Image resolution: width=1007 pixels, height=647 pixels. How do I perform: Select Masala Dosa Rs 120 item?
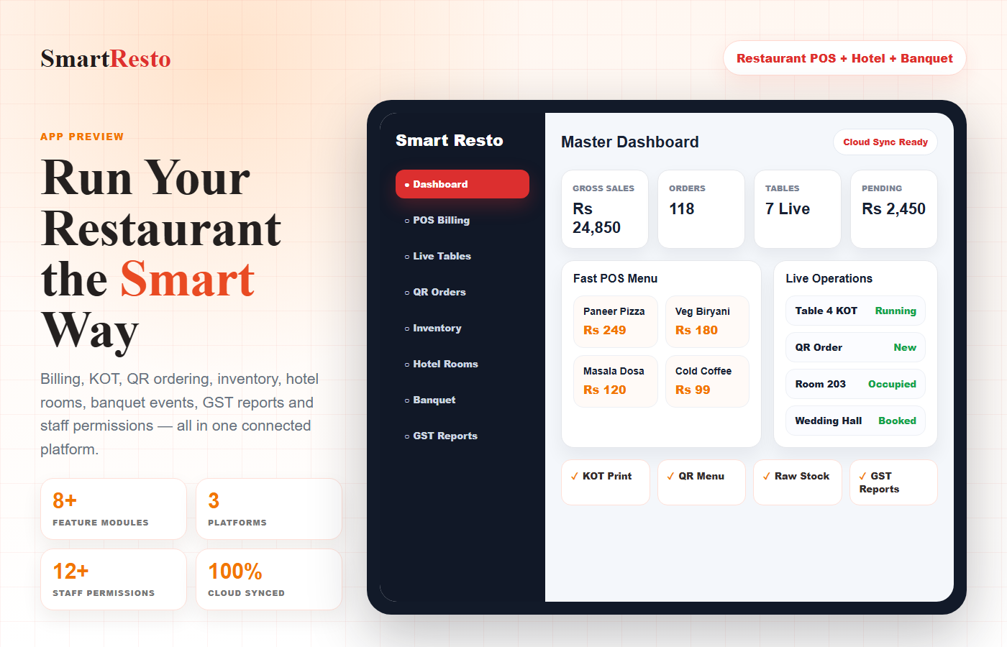click(x=616, y=381)
